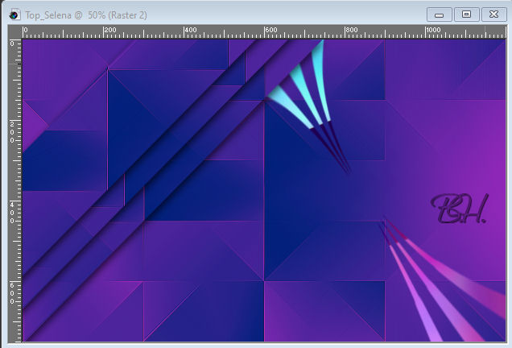512x348 pixels.
Task: Click the cyan light rays on canvas
Action: point(302,89)
